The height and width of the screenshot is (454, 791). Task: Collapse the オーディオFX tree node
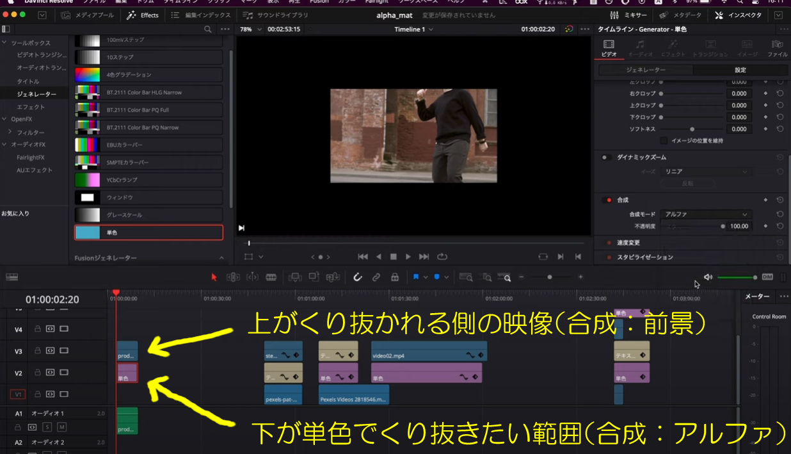click(5, 145)
